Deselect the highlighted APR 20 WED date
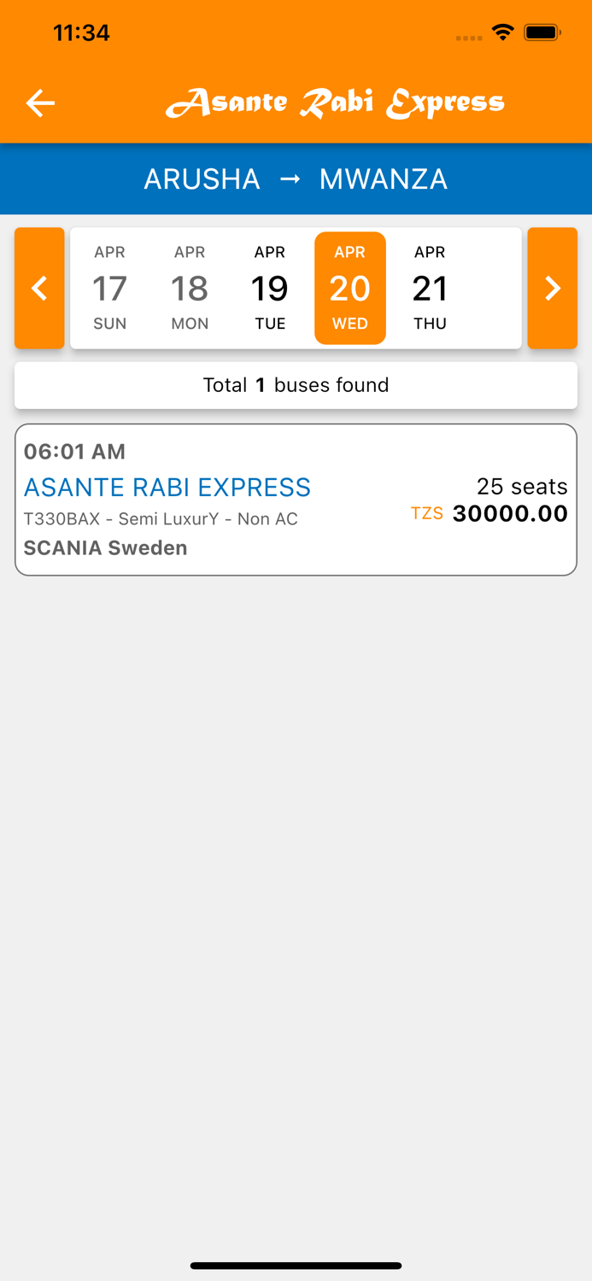The width and height of the screenshot is (592, 1281). coord(350,288)
